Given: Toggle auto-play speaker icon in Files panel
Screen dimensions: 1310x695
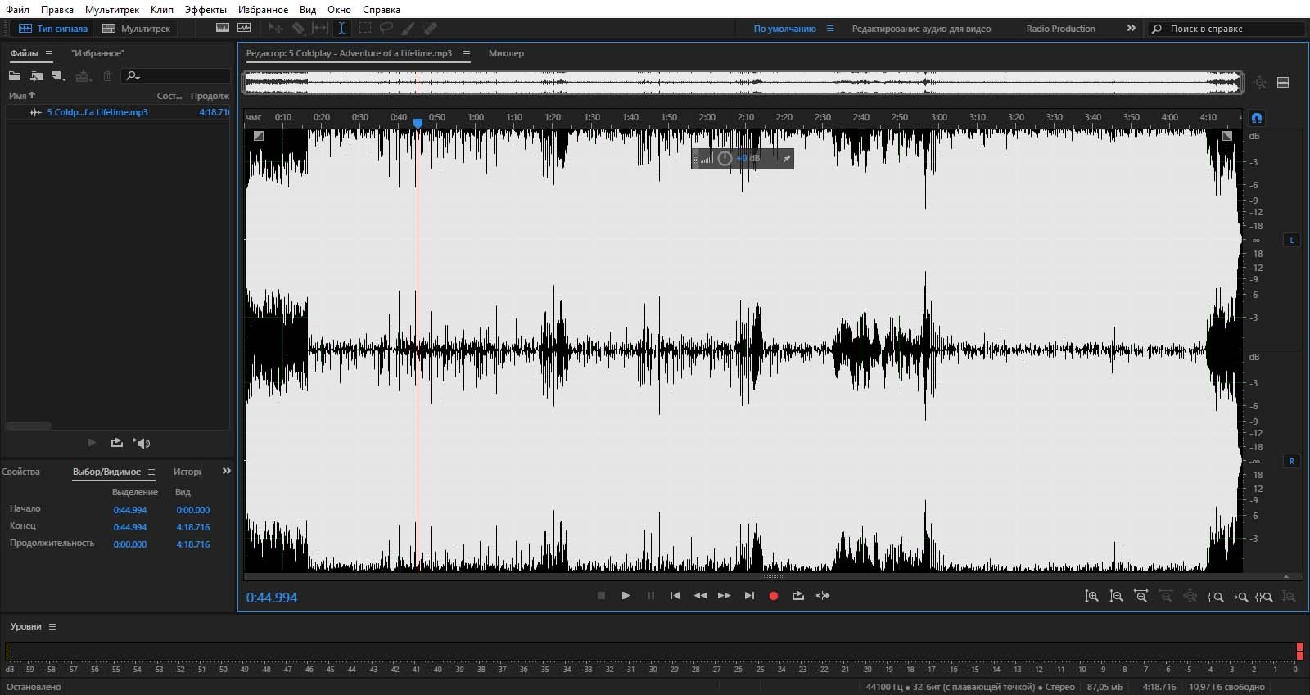Looking at the screenshot, I should (142, 443).
